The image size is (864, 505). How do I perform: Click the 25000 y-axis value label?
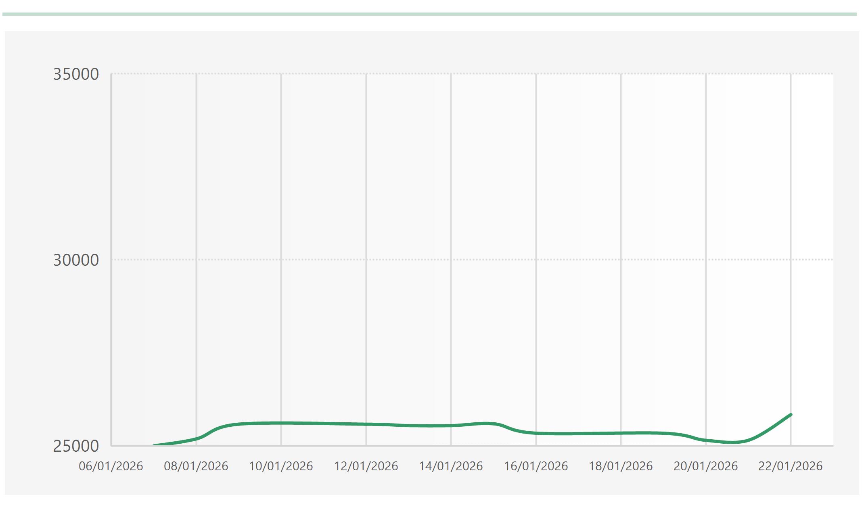pyautogui.click(x=76, y=446)
